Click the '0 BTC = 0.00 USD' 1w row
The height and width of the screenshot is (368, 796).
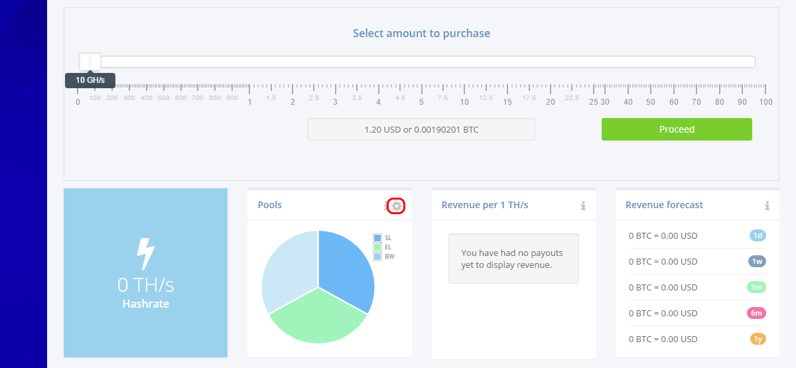tap(663, 261)
